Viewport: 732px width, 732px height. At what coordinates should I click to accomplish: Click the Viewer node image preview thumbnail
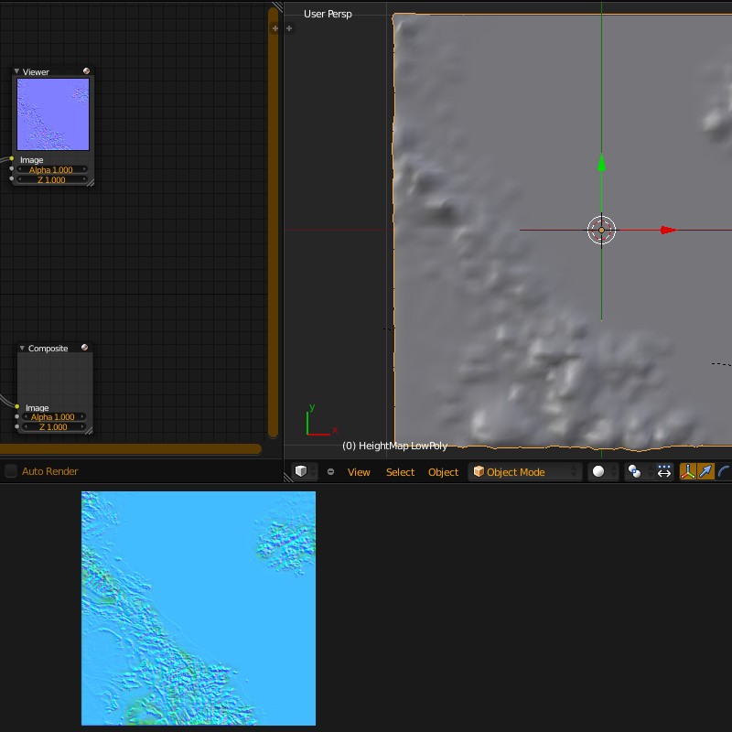click(x=52, y=113)
